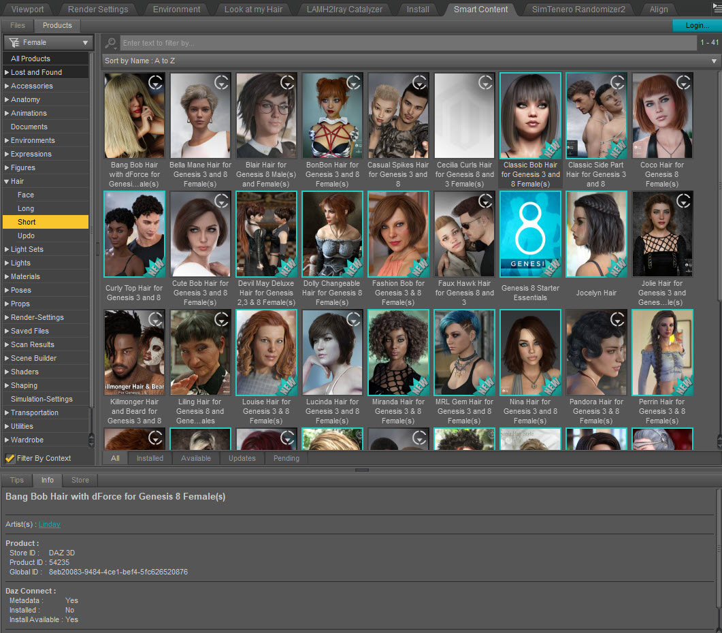Expand the Accessories category

coord(7,86)
